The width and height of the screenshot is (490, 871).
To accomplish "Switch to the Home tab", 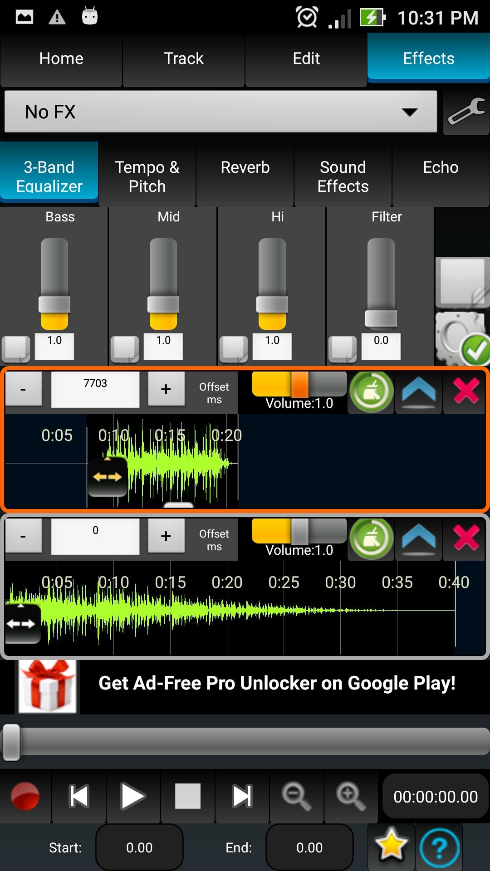I will tap(61, 59).
